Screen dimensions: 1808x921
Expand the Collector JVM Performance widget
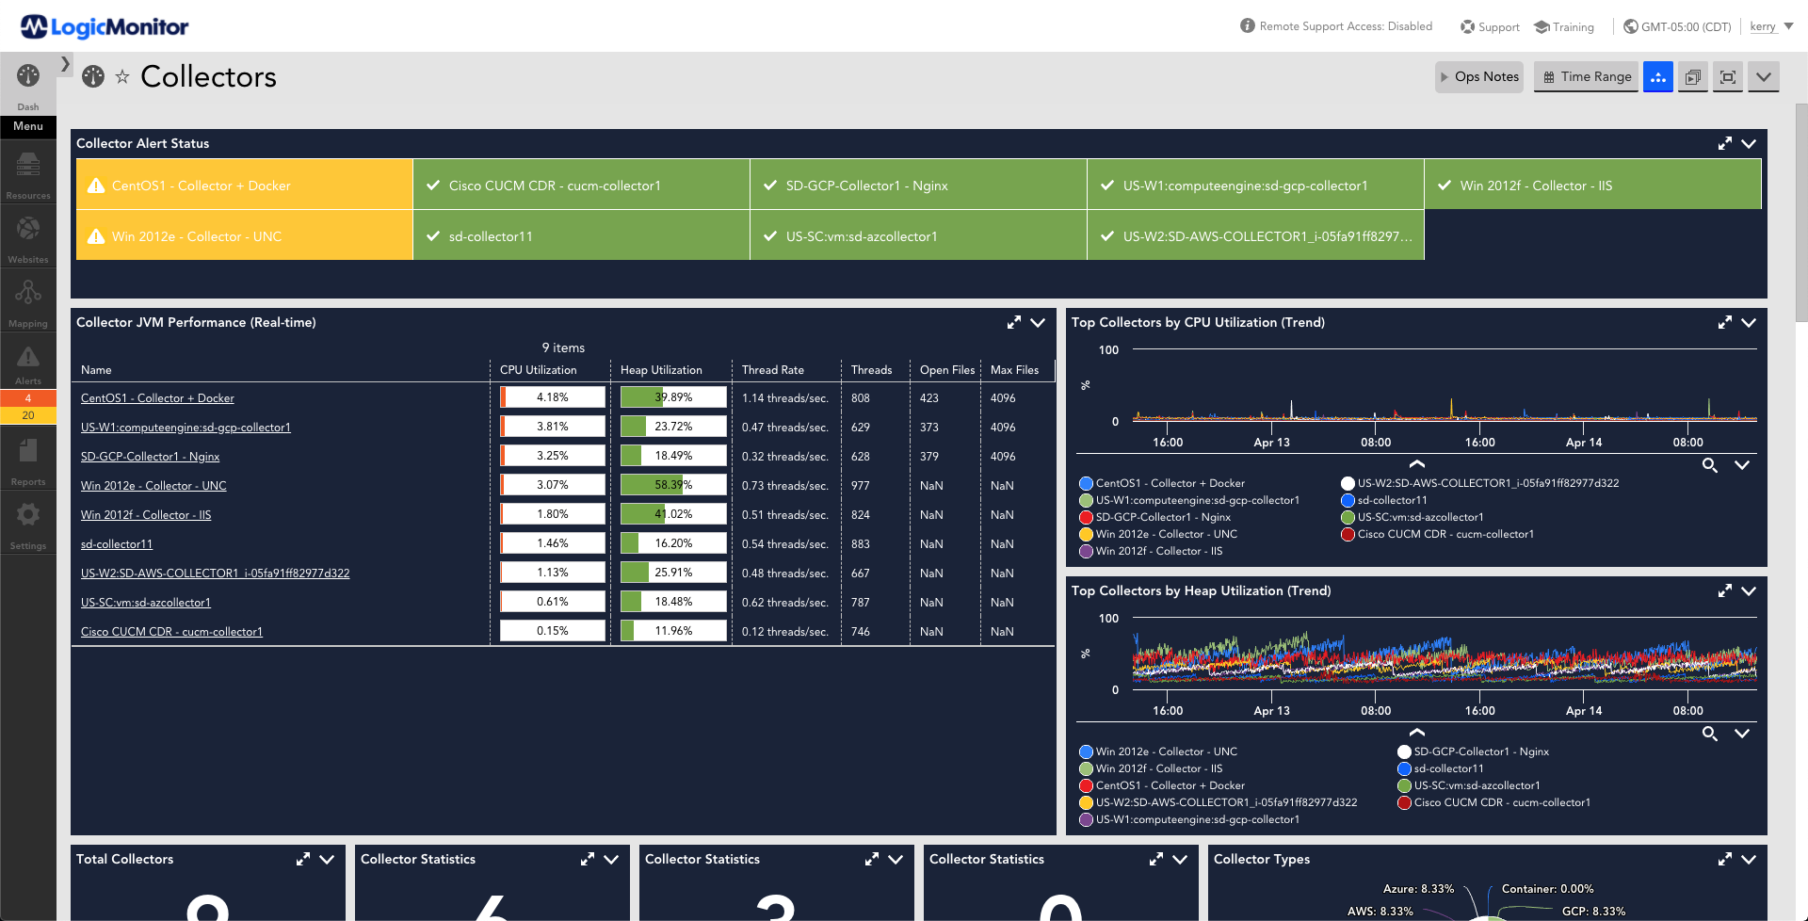[1014, 322]
